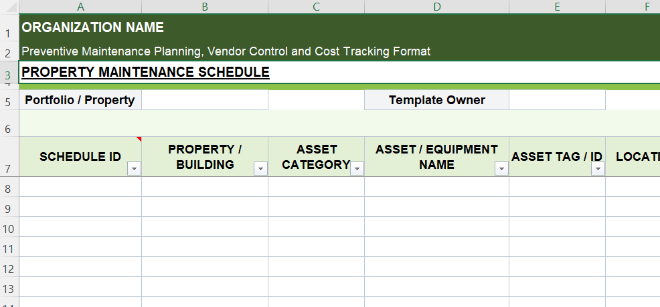
Task: Click the Select All corner triangle
Action: click(x=9, y=7)
